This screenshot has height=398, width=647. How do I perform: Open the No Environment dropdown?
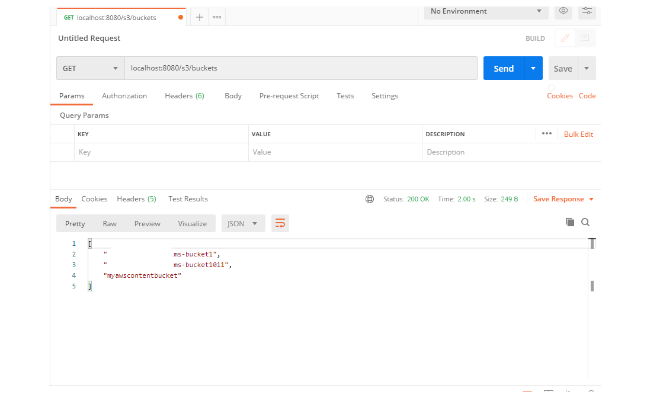pos(486,11)
